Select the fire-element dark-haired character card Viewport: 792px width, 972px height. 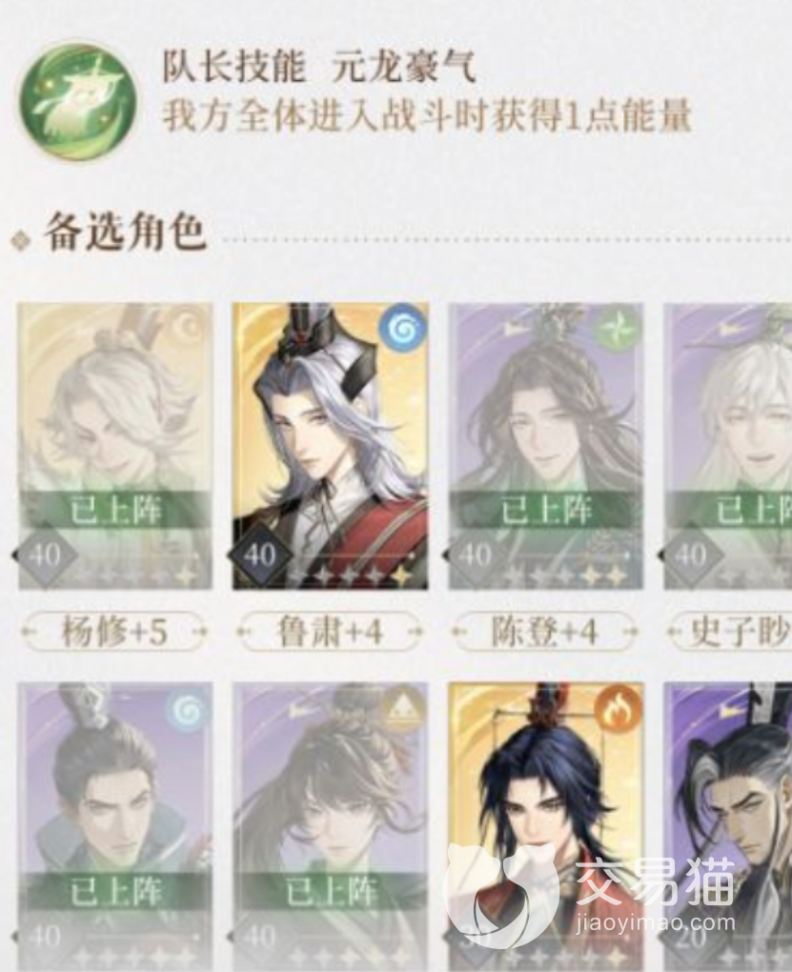tap(546, 827)
